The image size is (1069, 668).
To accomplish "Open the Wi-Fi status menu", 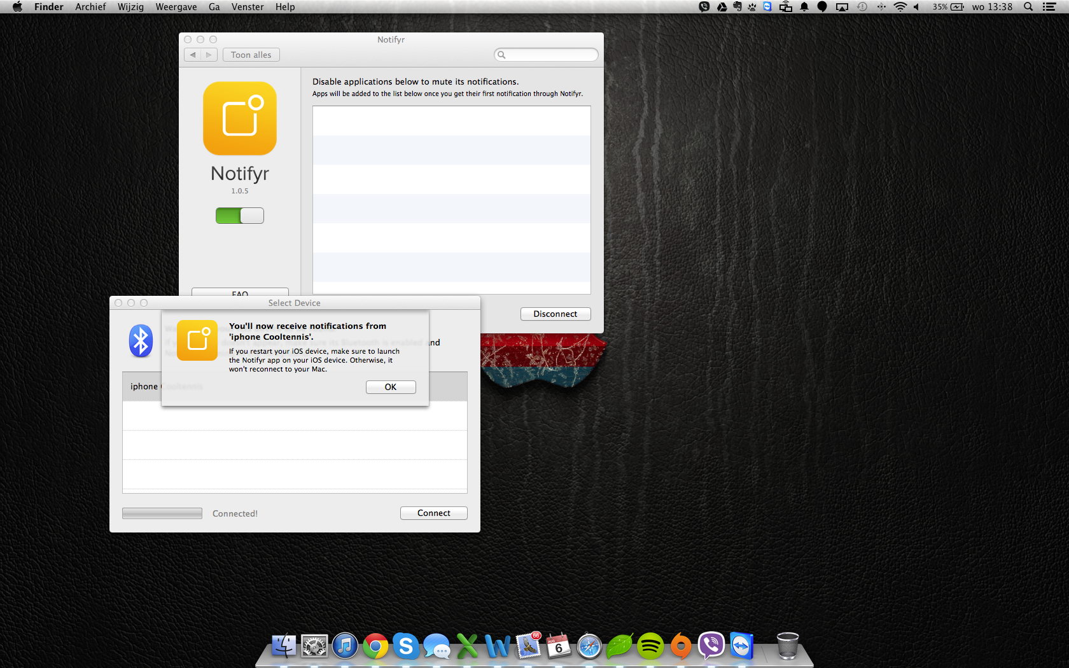I will click(900, 7).
